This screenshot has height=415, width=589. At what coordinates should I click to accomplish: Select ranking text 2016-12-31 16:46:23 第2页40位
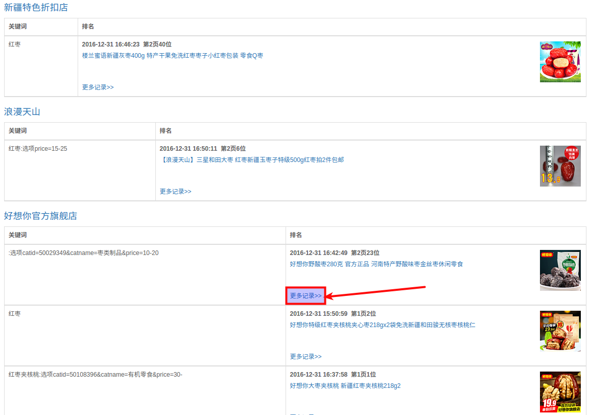[127, 44]
